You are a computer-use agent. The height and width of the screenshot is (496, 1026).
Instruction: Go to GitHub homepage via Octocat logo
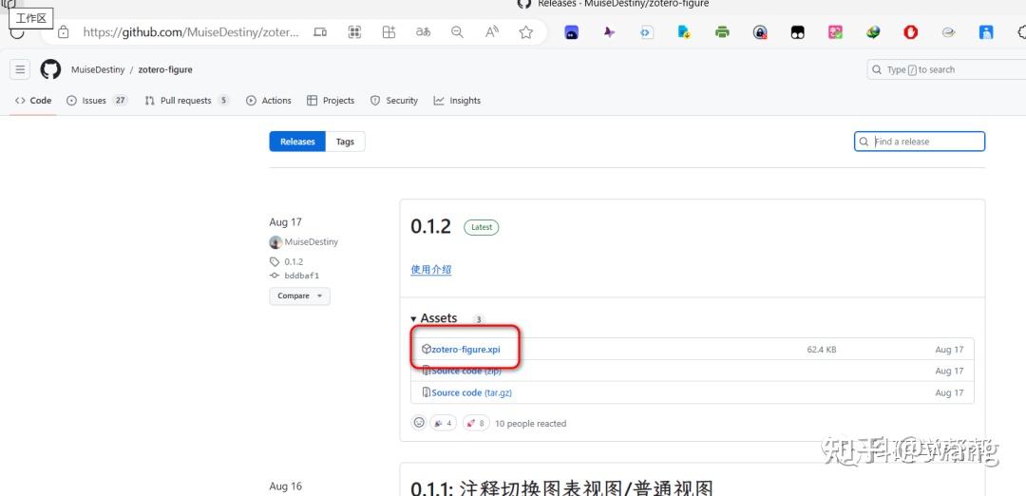[x=50, y=69]
